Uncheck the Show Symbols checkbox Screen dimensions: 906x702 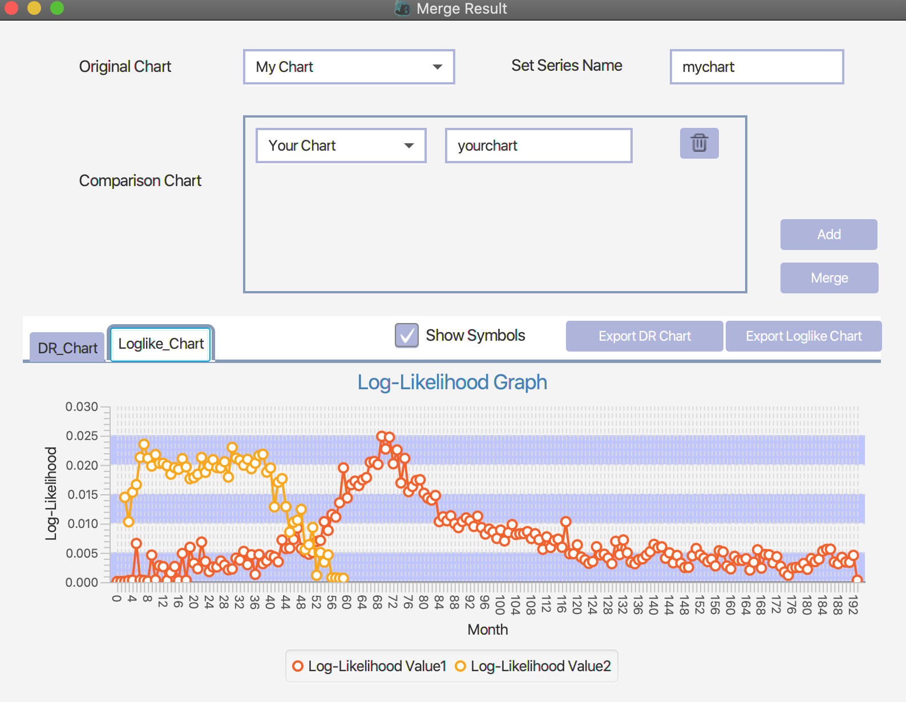click(407, 335)
